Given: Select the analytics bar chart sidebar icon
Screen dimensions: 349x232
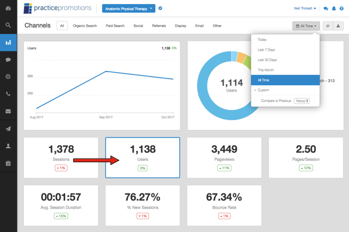Looking at the screenshot, I should (x=8, y=43).
